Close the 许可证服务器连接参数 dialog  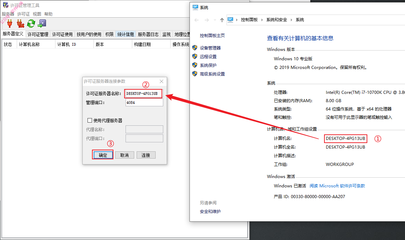coord(162,81)
